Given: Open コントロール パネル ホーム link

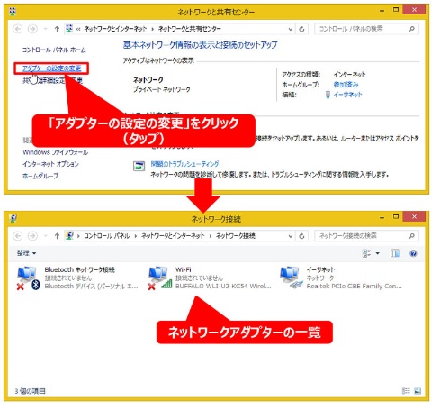Looking at the screenshot, I should 54,50.
